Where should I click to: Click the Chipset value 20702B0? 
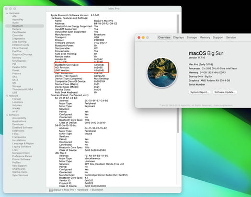point(99,40)
